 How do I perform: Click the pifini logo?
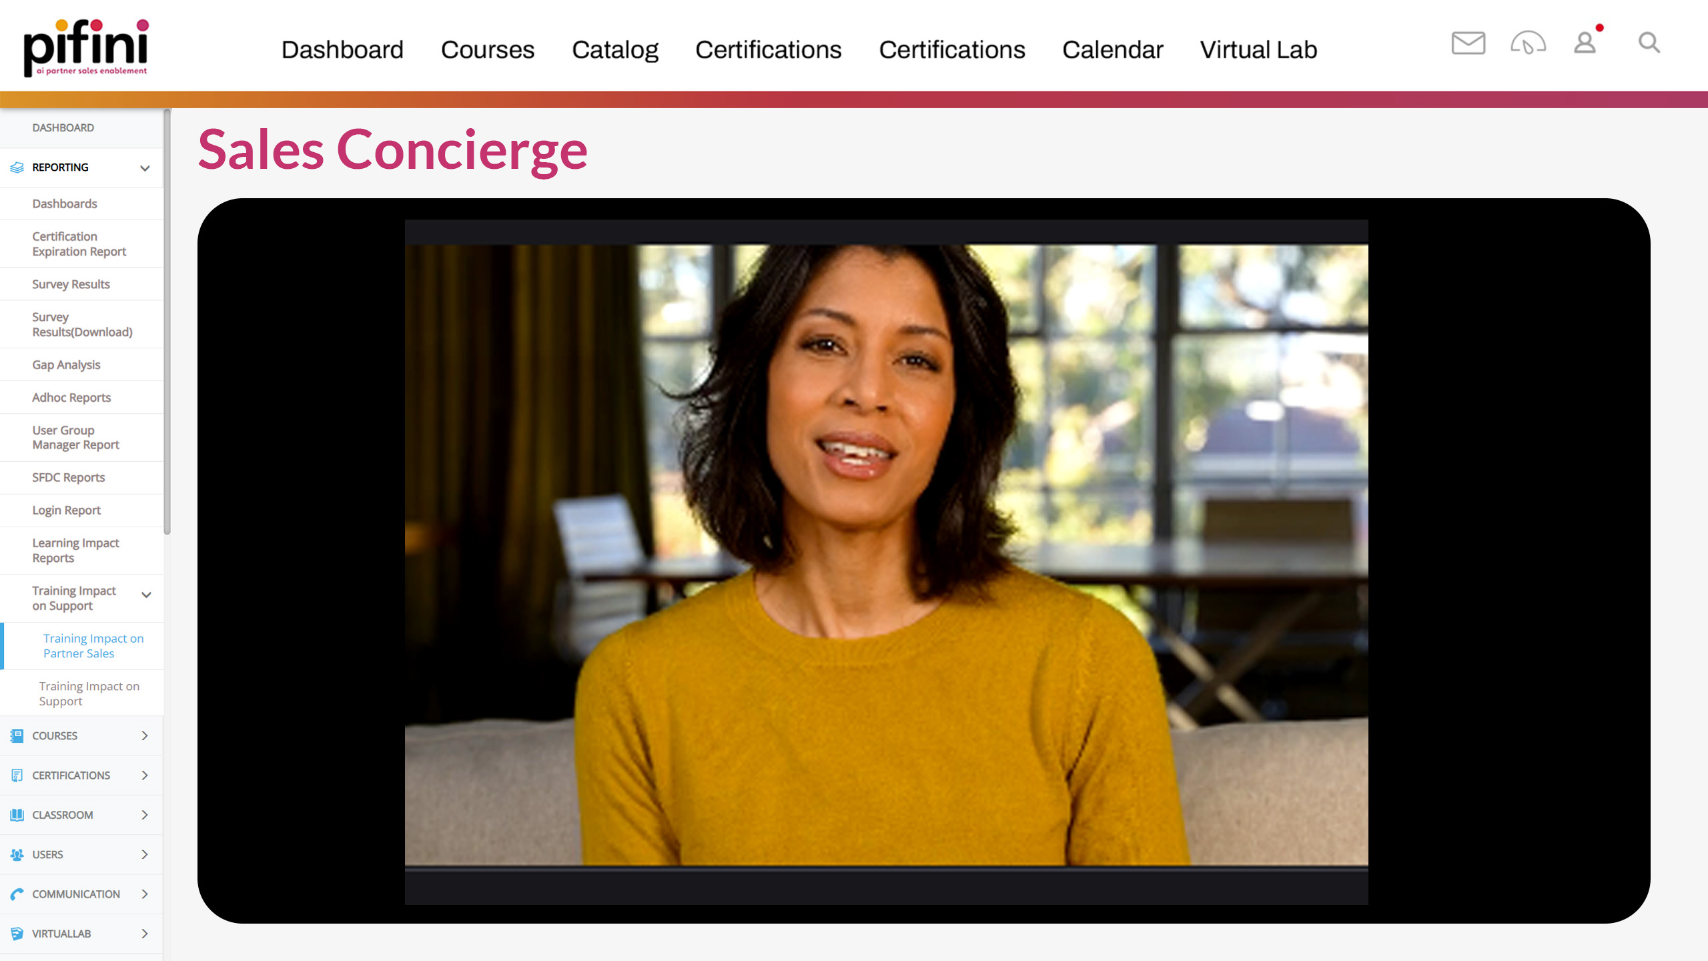(86, 47)
